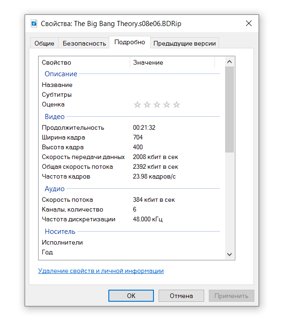Select the Продолжительность row label
Screen dimensions: 286x325
click(x=73, y=127)
